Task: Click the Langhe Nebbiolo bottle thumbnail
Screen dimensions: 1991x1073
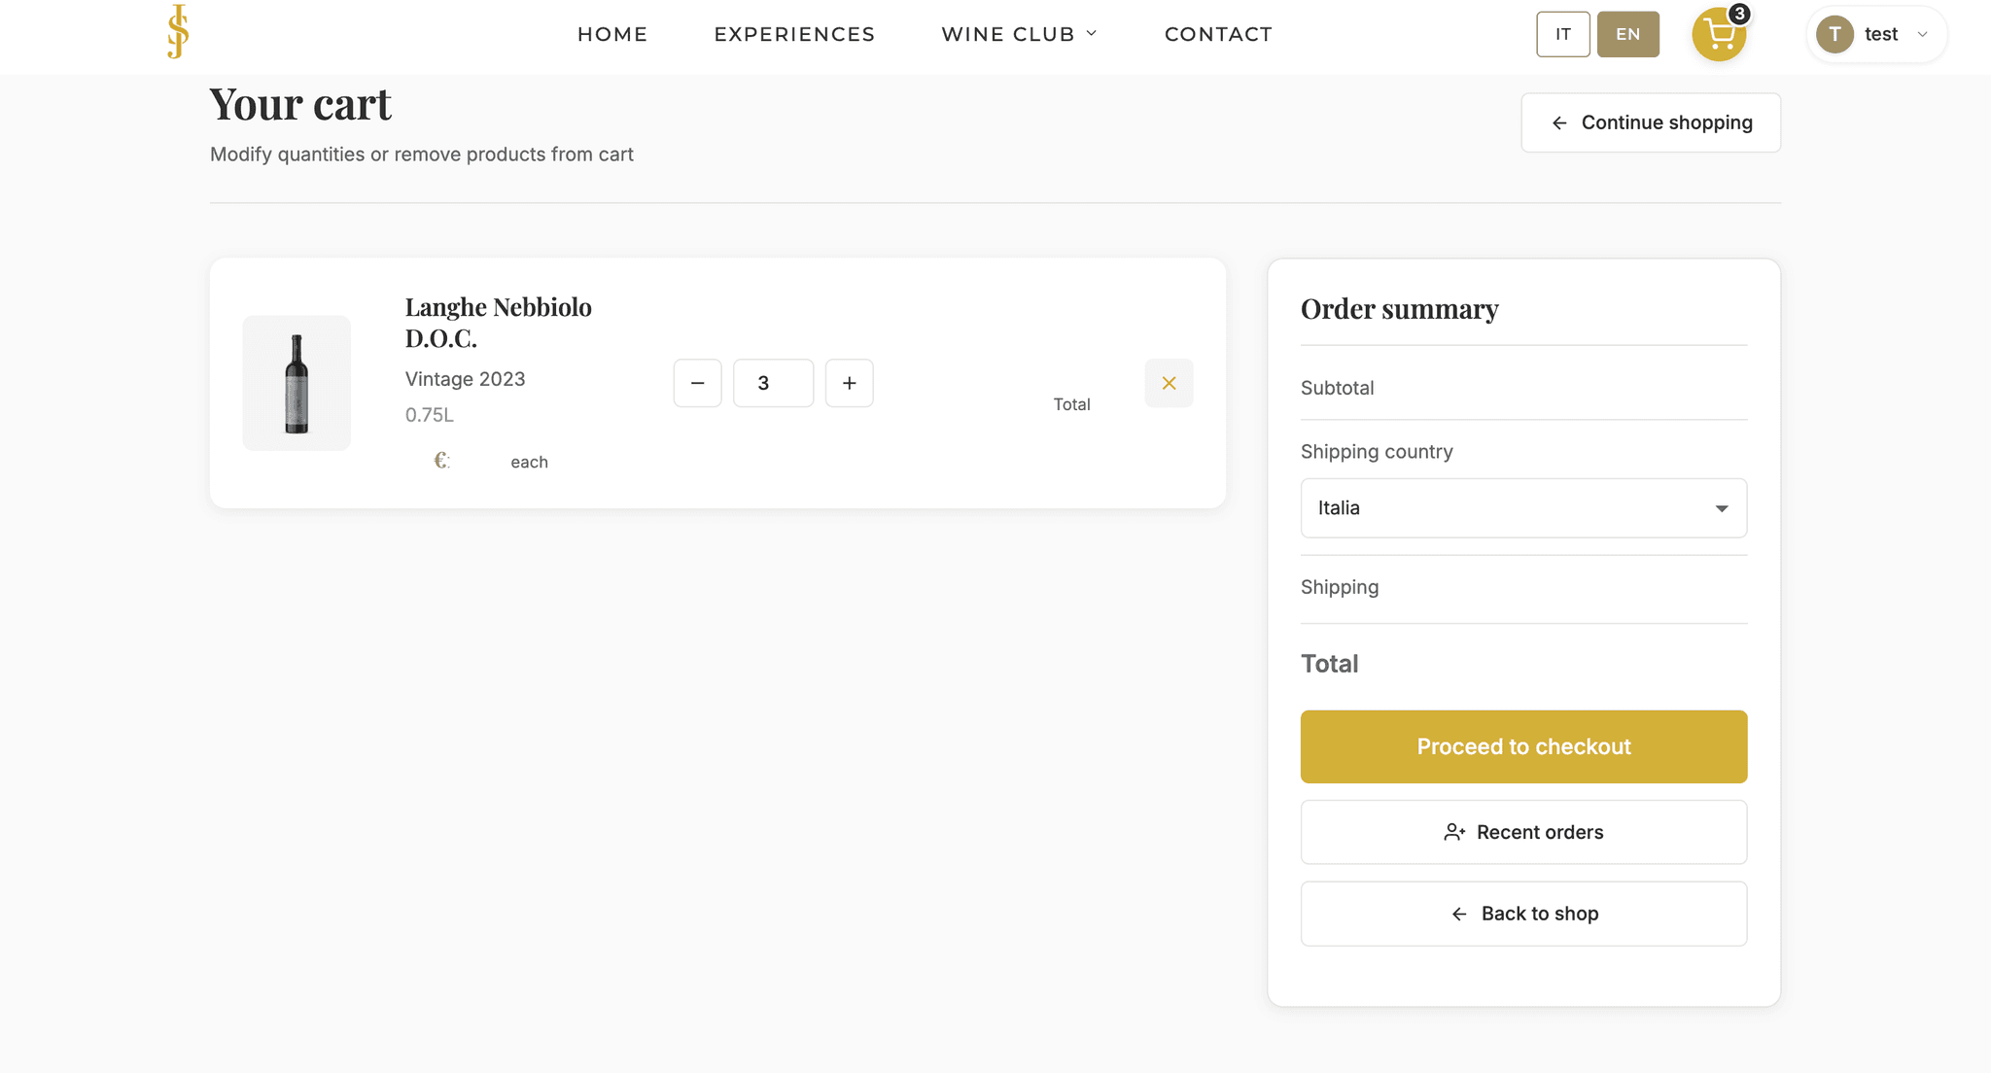Action: point(297,383)
